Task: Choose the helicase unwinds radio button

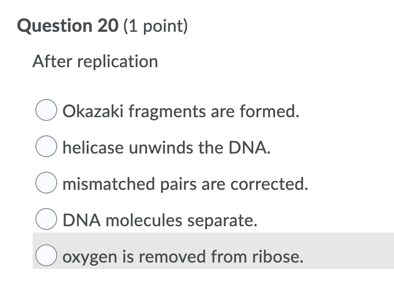Action: 46,148
